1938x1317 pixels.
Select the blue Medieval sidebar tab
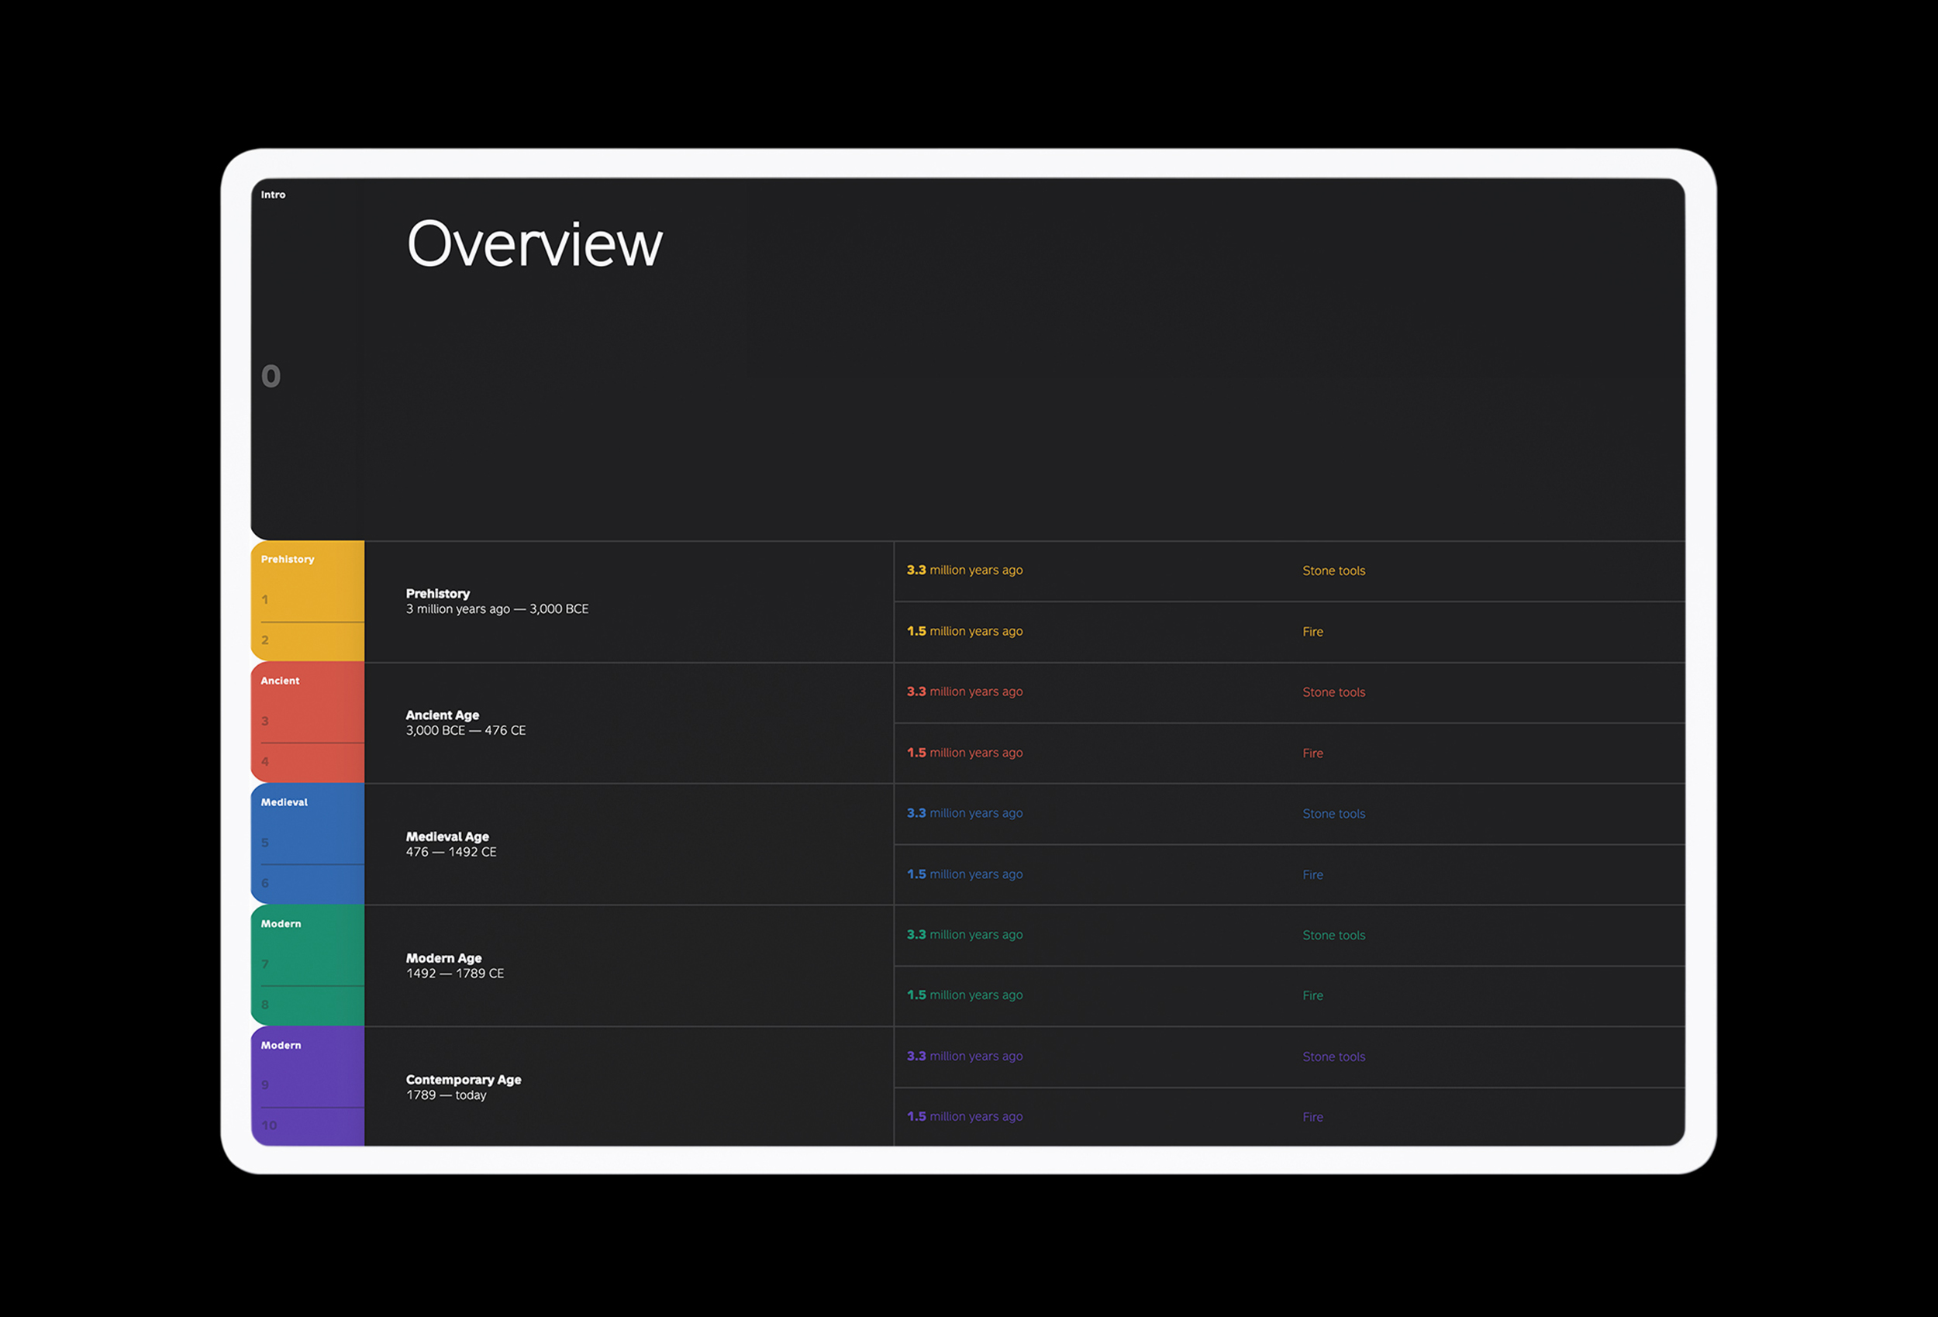click(284, 802)
